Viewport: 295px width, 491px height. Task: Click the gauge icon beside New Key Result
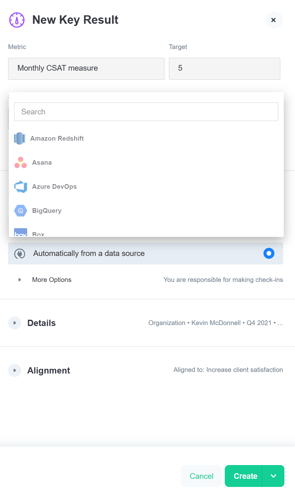coord(16,20)
